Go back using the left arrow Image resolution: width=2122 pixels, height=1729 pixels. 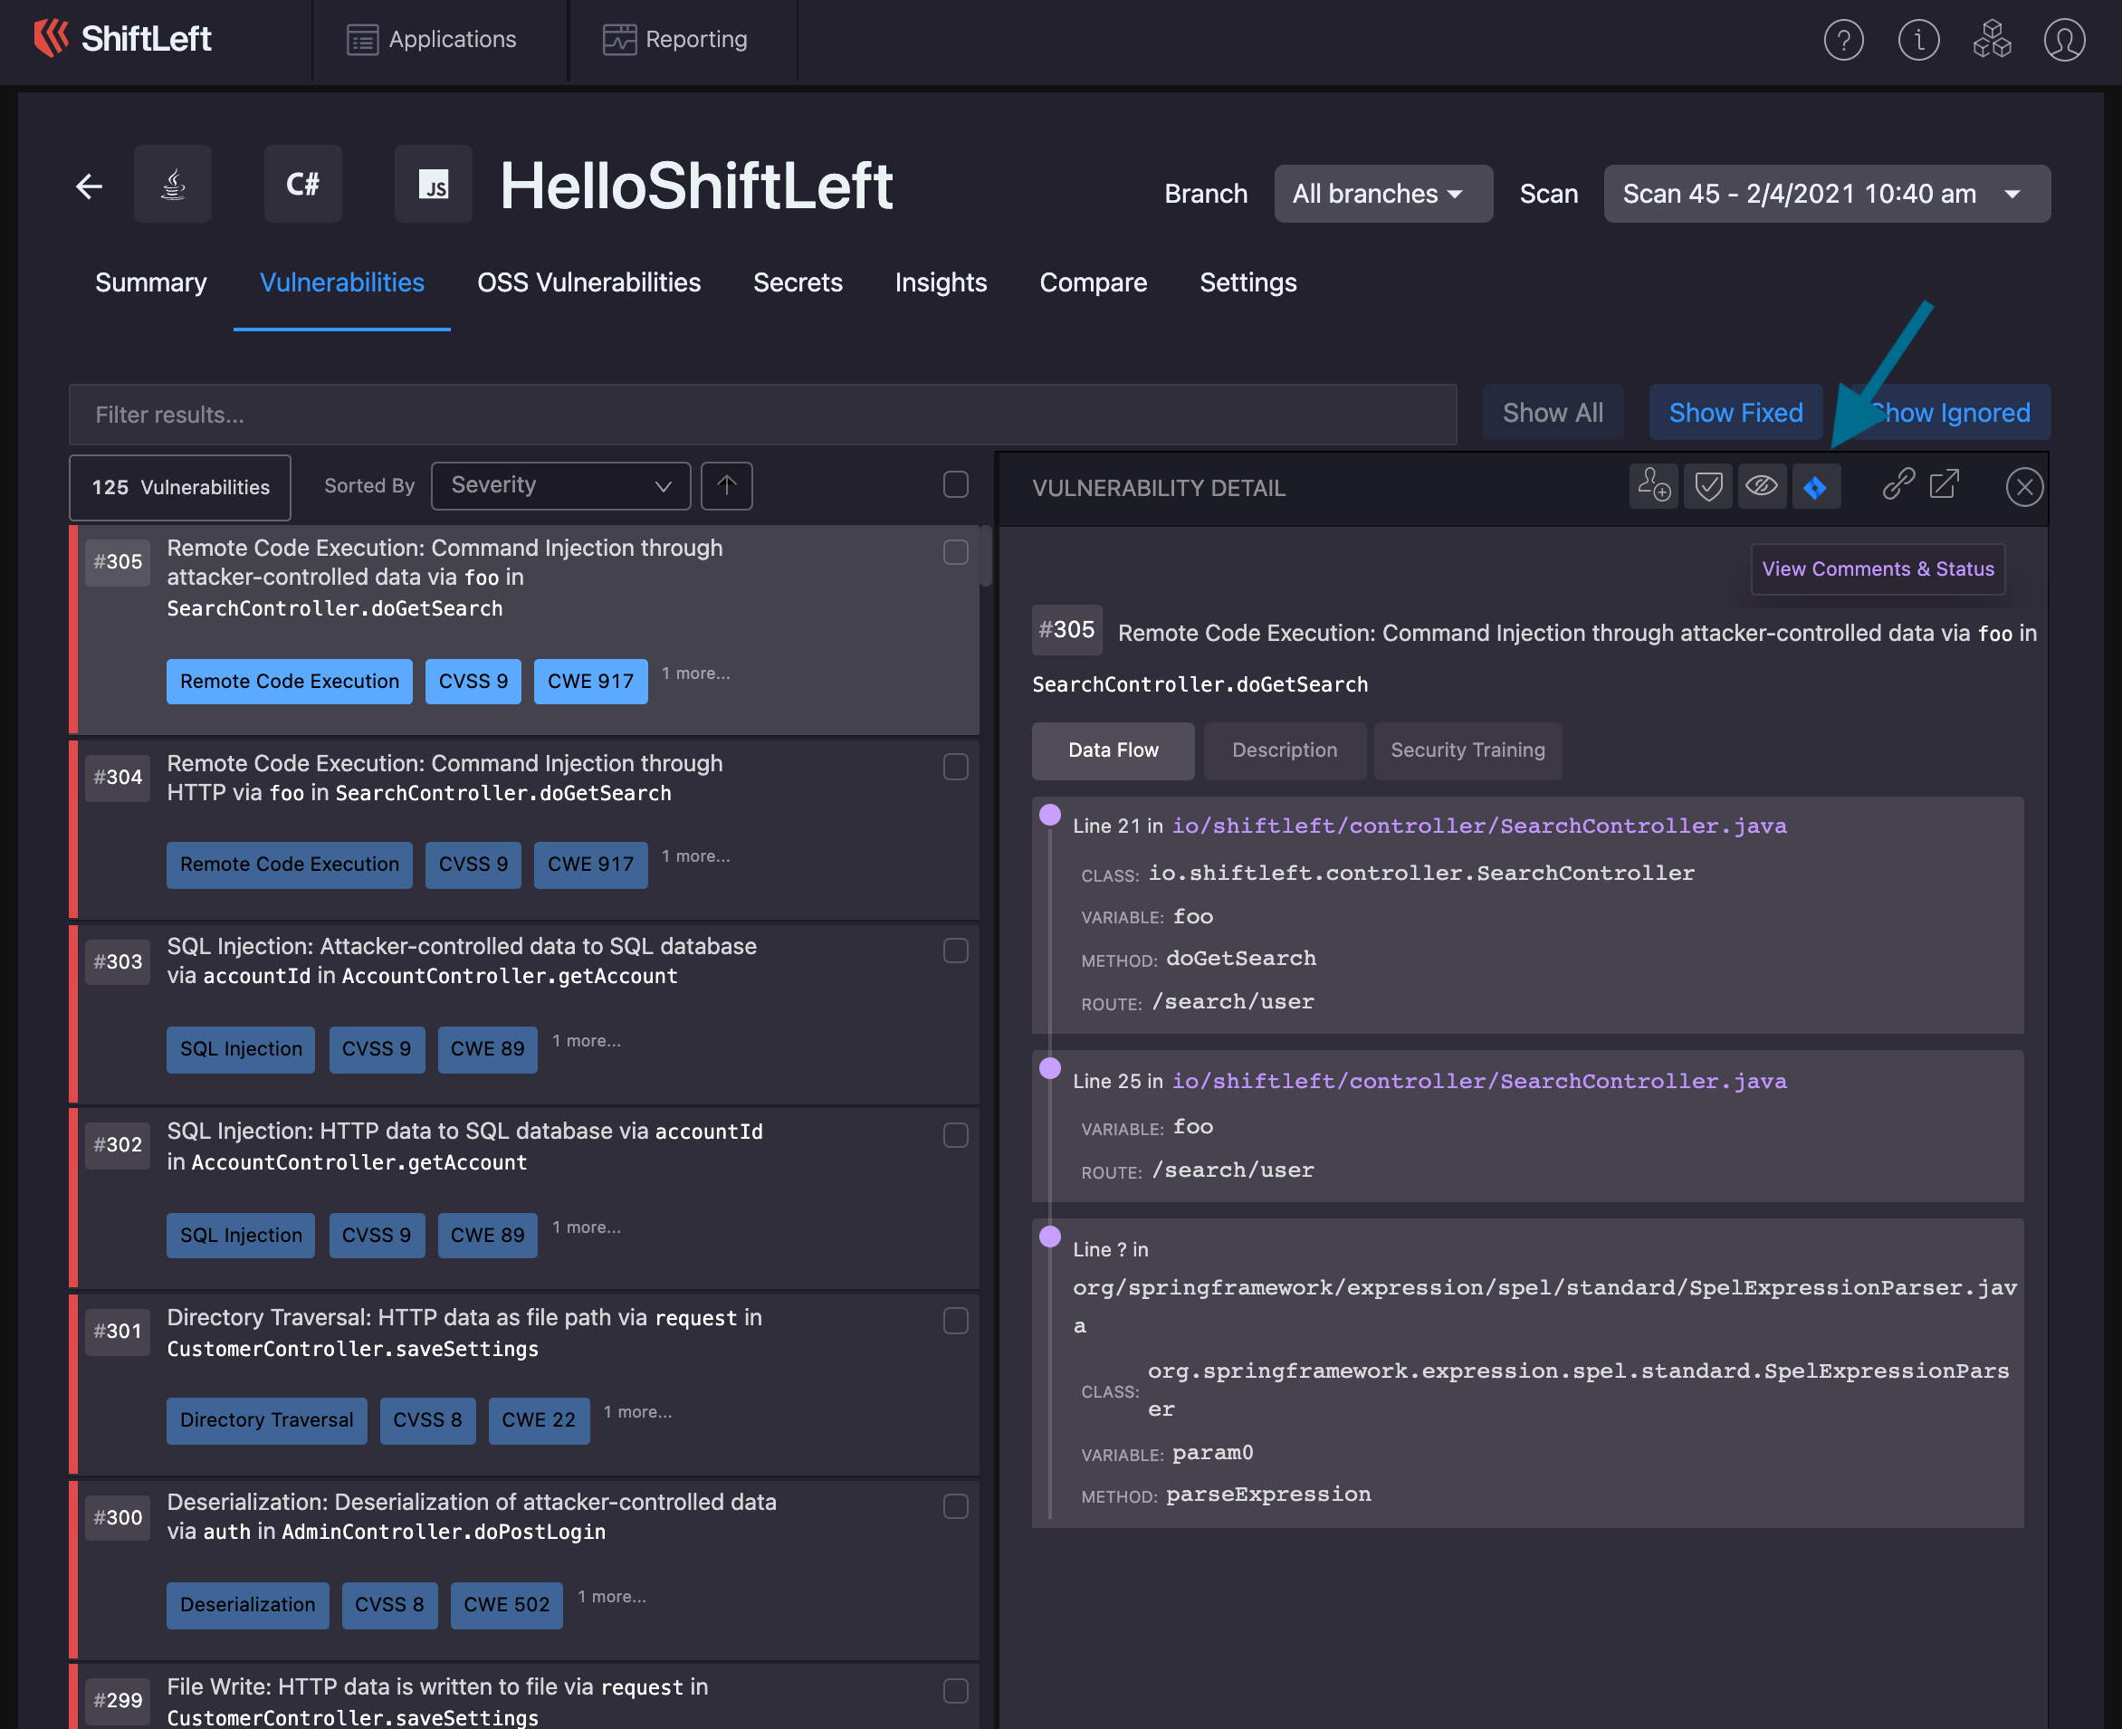click(x=90, y=186)
